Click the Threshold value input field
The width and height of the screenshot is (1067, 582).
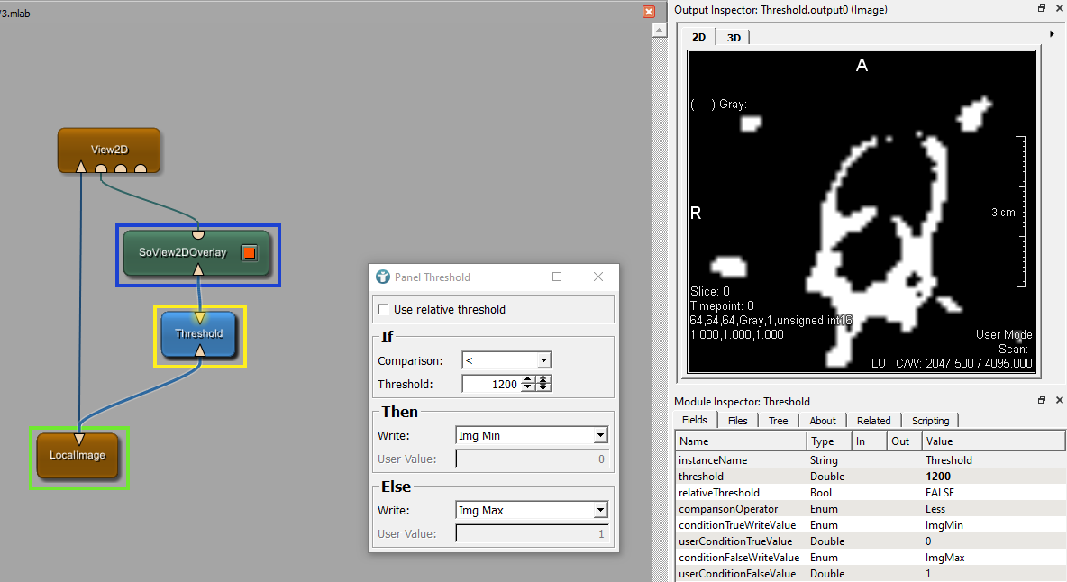tap(492, 384)
